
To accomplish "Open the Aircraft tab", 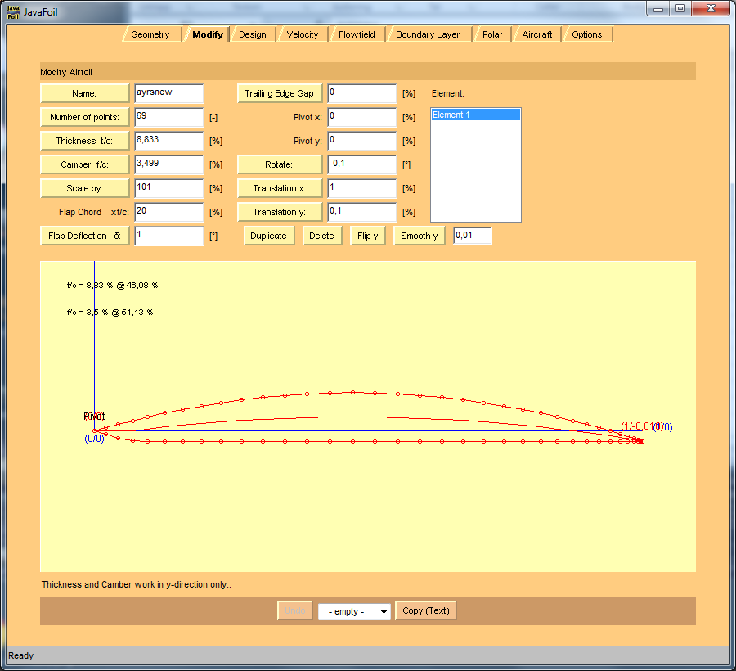I will 536,34.
